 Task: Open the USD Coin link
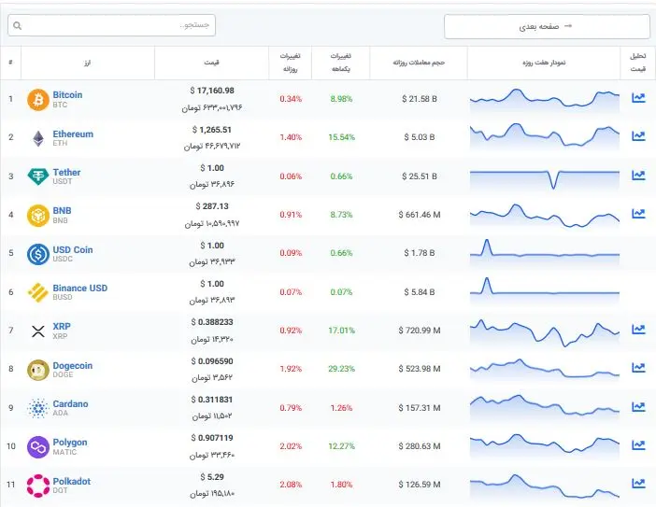tap(73, 249)
